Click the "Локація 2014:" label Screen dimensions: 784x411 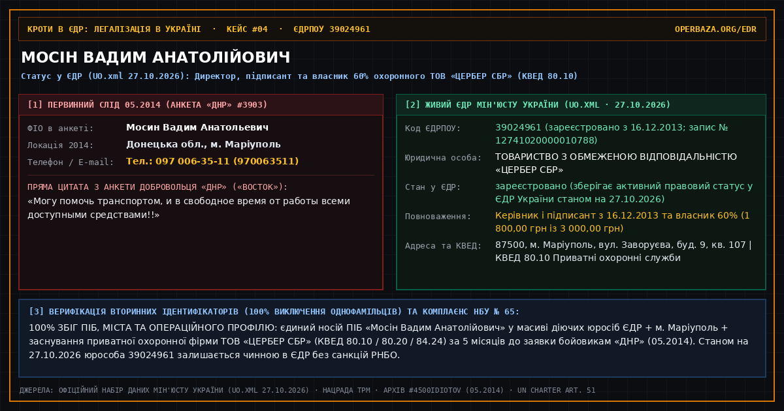coord(61,145)
